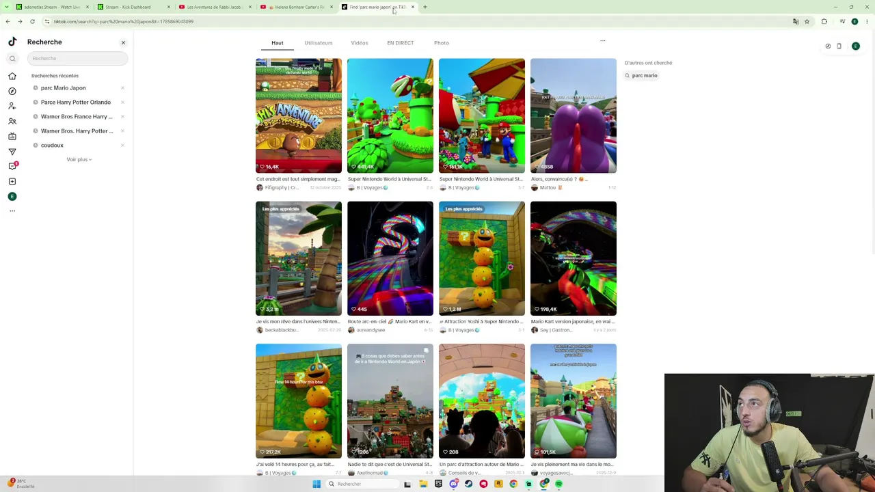This screenshot has width=875, height=492.
Task: Open the profile avatar in left sidebar
Action: click(x=12, y=196)
